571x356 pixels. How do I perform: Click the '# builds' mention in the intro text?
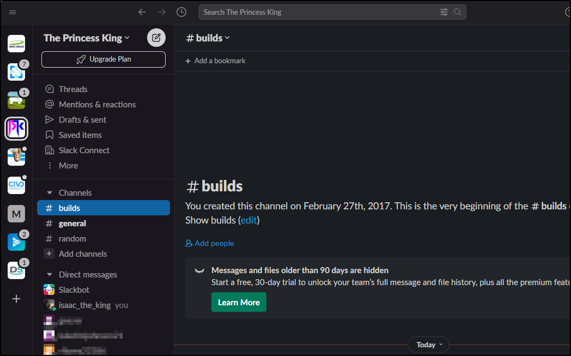click(549, 206)
